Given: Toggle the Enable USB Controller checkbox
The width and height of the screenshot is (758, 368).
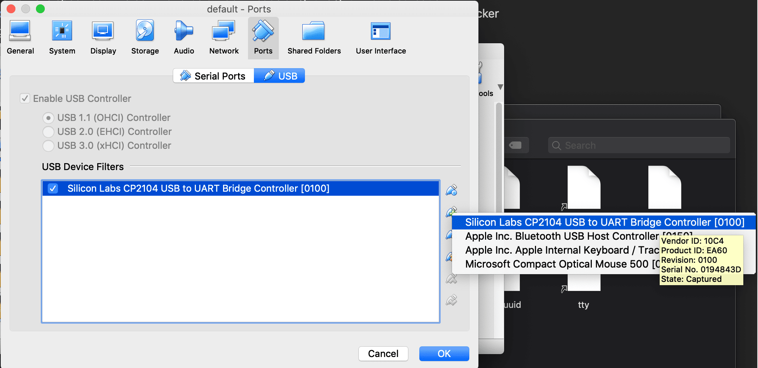Looking at the screenshot, I should 25,99.
